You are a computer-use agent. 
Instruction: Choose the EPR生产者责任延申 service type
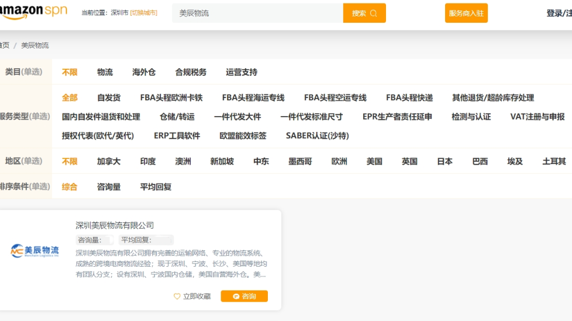click(x=397, y=117)
